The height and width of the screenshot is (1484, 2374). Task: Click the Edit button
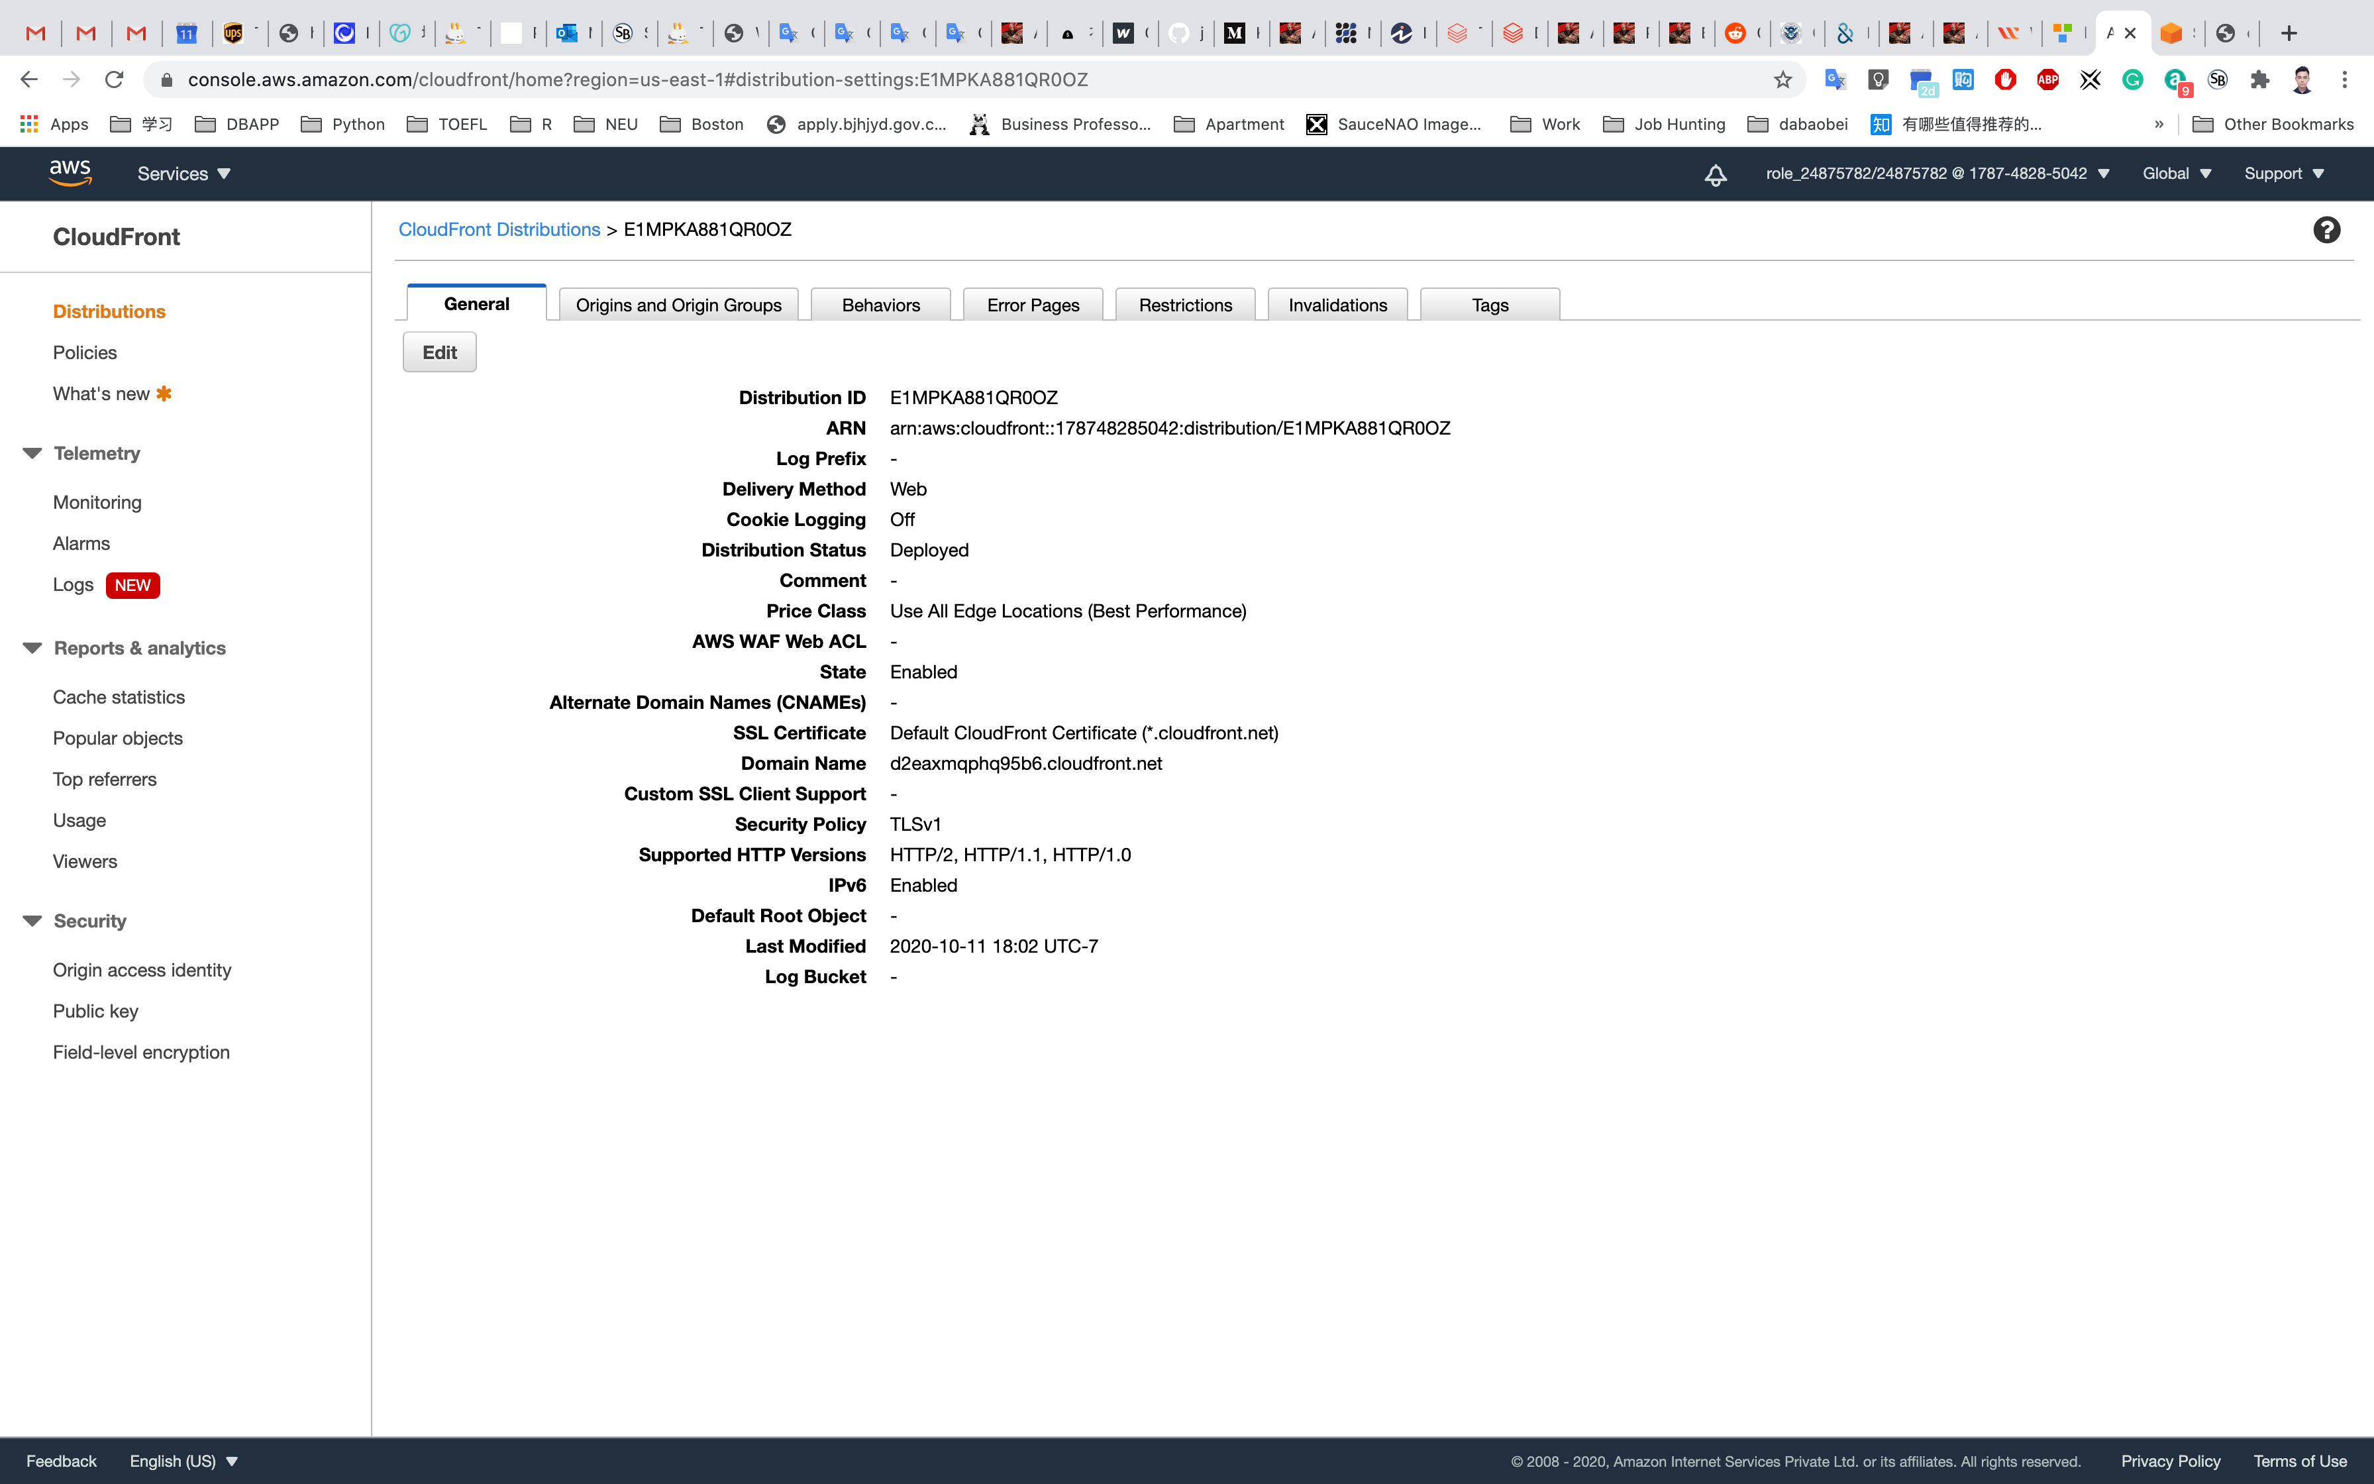(439, 352)
